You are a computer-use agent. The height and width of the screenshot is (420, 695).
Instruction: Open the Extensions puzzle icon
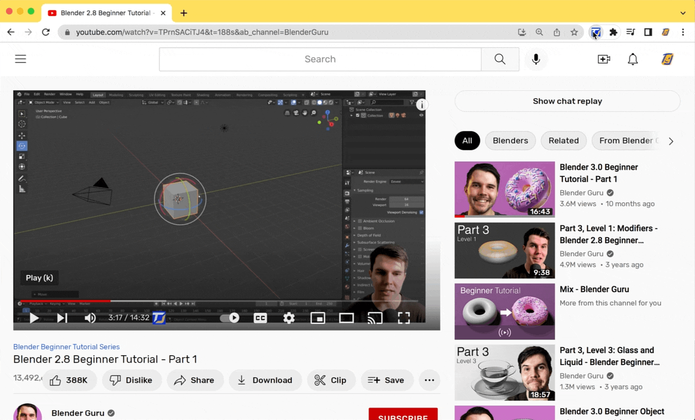613,32
